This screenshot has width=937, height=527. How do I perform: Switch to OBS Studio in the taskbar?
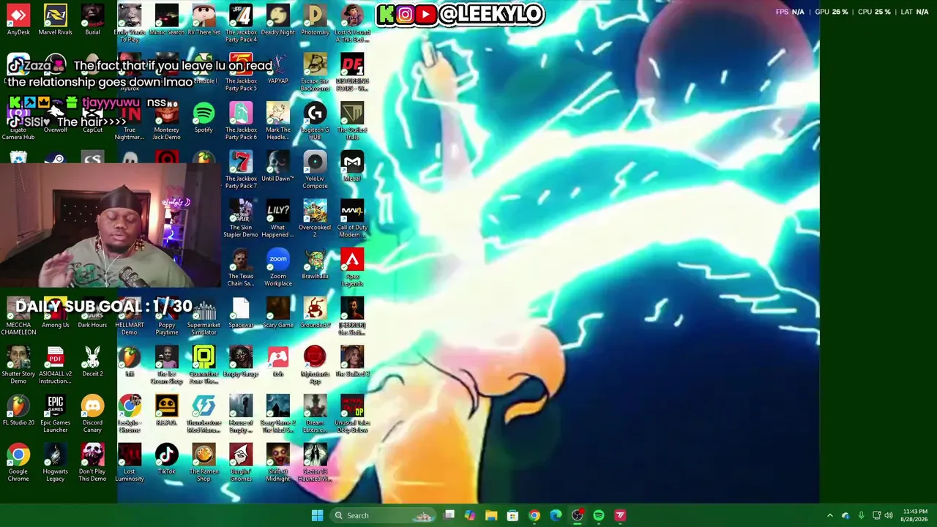pos(578,515)
